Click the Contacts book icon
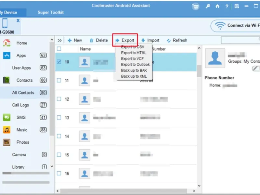Screen dimensions: 260x195 click(x=6, y=80)
